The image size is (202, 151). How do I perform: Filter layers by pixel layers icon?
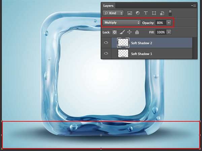click(130, 13)
